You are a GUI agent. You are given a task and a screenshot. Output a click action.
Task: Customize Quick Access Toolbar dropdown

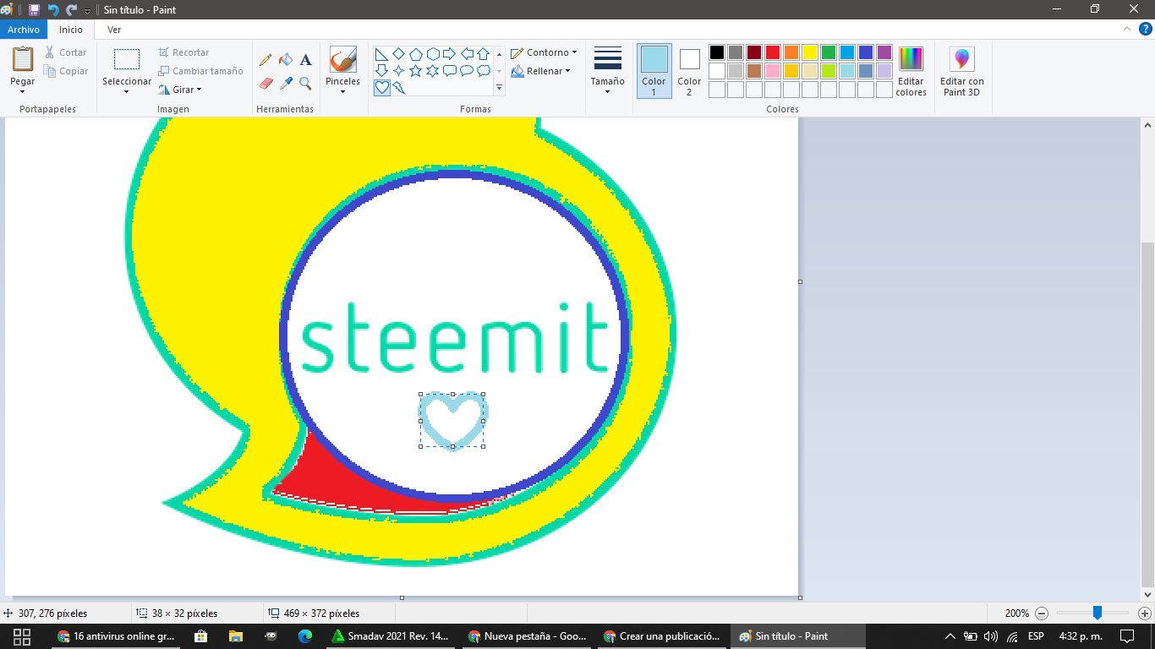click(87, 10)
